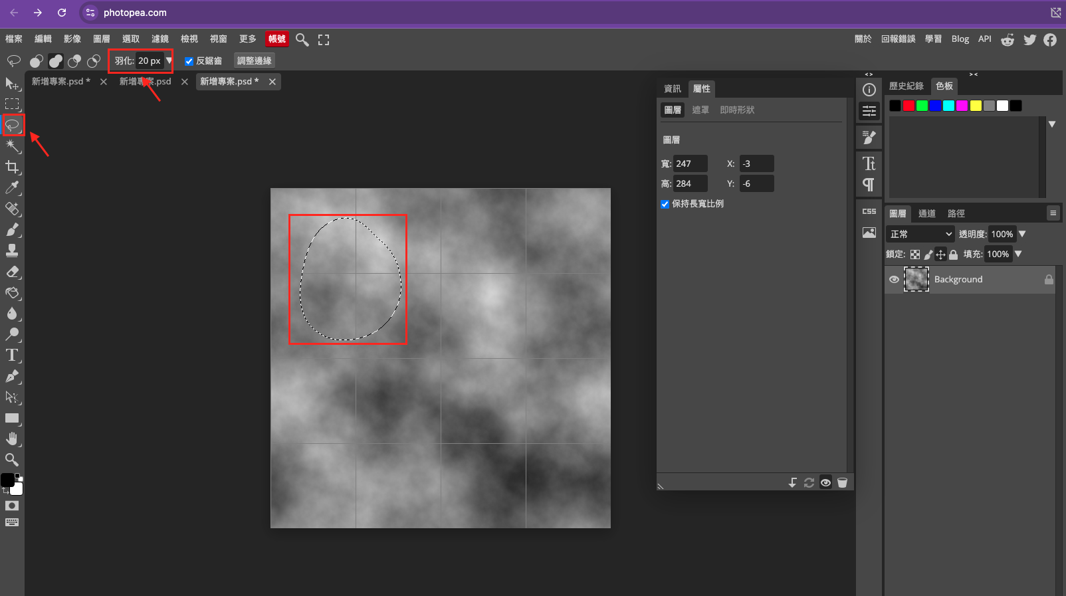Screen dimensions: 1066x596
Task: Select the Move tool
Action: (12, 83)
